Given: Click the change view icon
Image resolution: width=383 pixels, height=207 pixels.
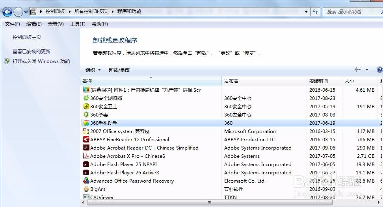Looking at the screenshot, I should pos(358,70).
